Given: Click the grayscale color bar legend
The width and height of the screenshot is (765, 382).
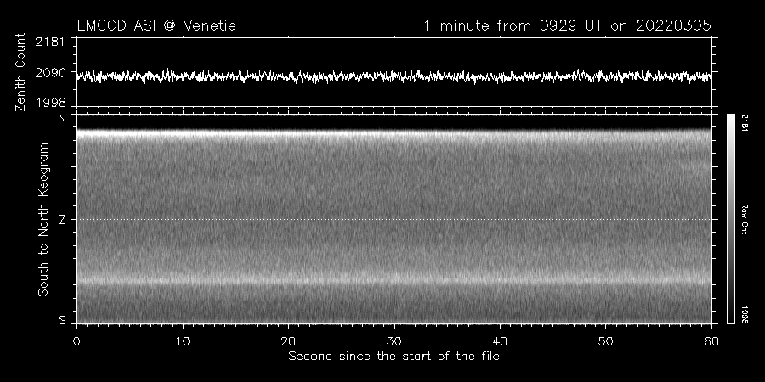Looking at the screenshot, I should coord(730,219).
